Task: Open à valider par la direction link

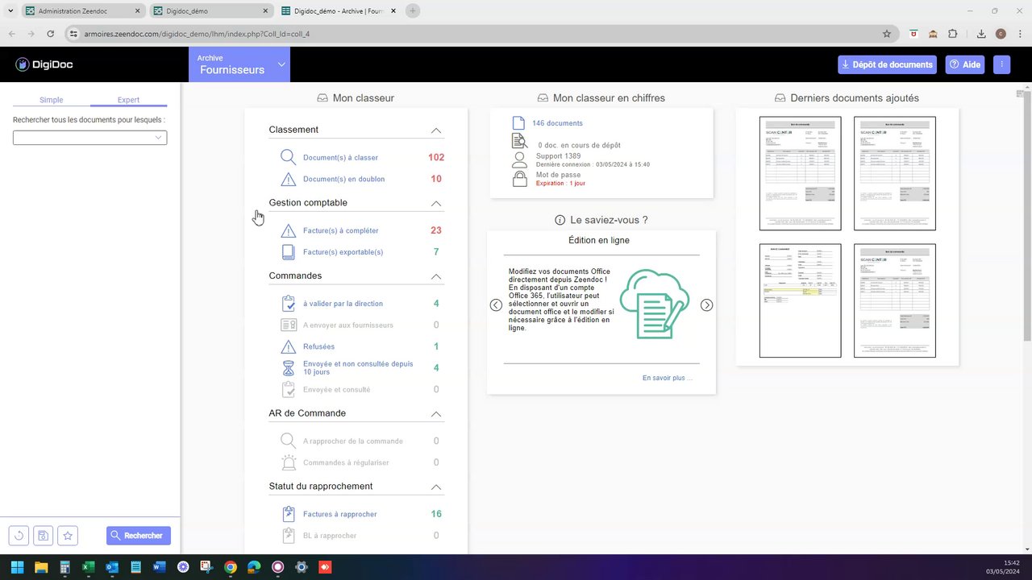Action: tap(343, 304)
